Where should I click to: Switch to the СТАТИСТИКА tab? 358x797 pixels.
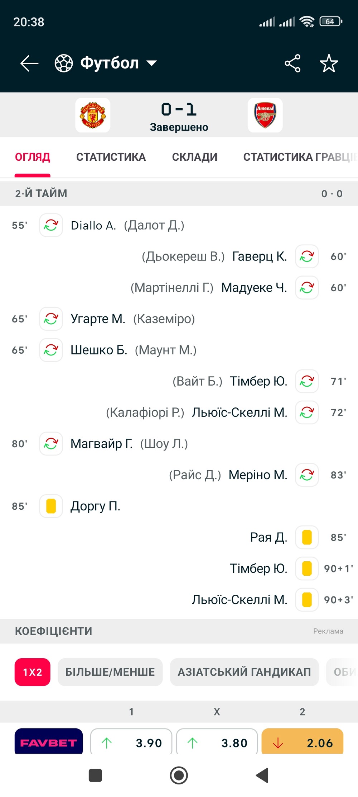click(x=111, y=157)
